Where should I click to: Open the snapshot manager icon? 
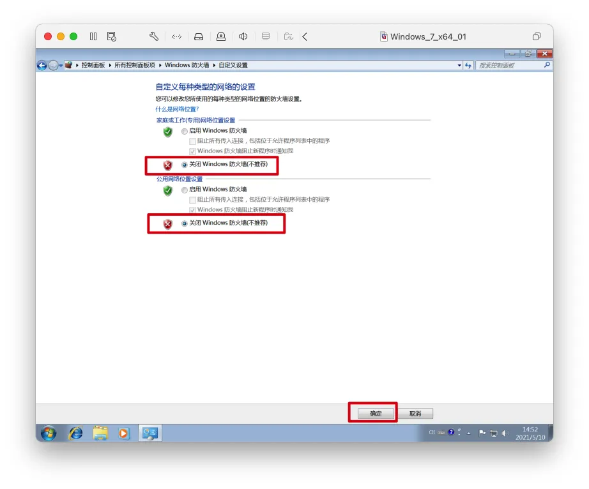pos(112,36)
